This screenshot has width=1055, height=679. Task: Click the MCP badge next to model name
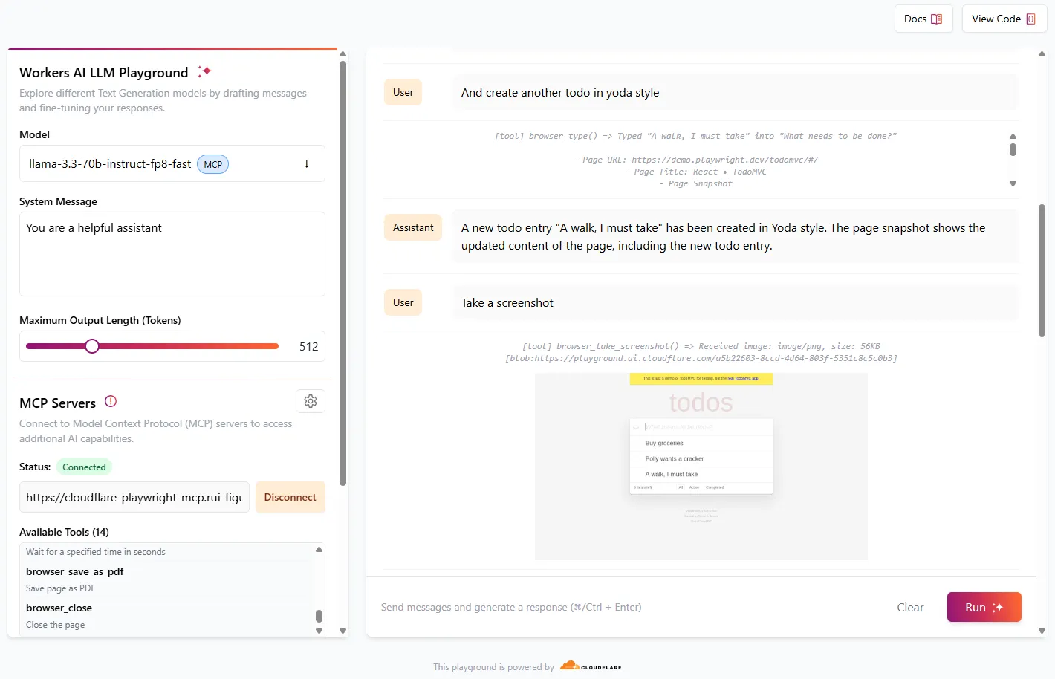point(212,164)
